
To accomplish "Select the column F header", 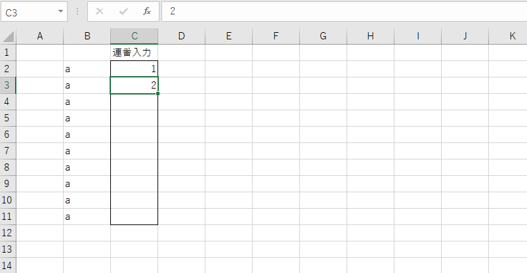I will [x=276, y=36].
